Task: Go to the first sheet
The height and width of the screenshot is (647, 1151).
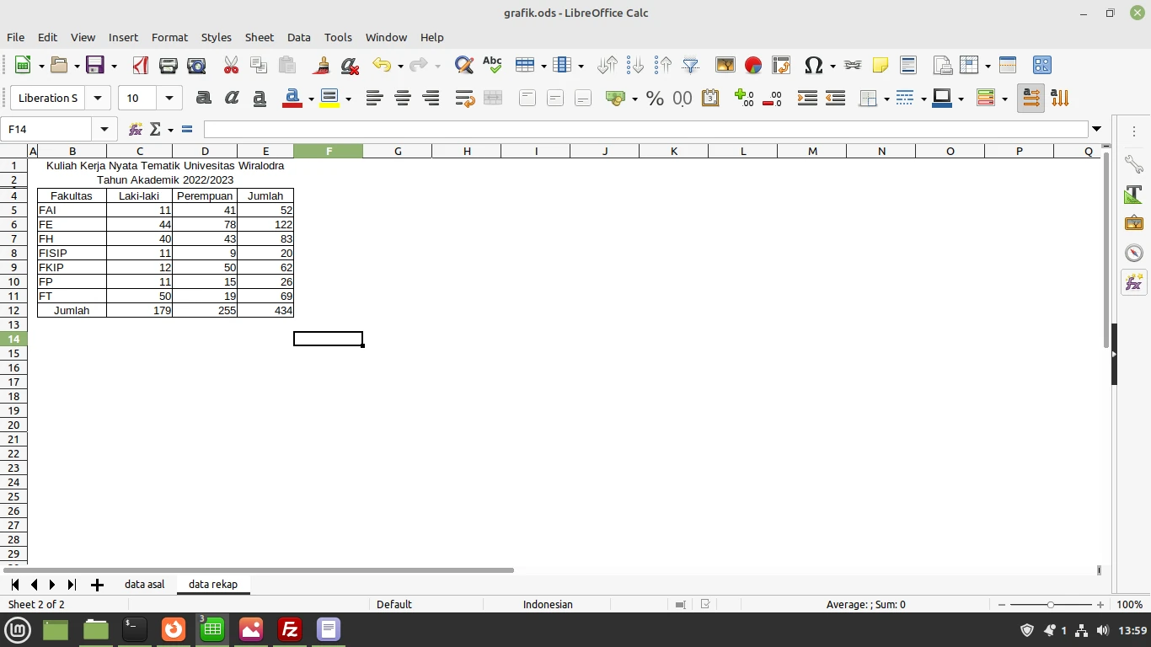Action: [14, 585]
